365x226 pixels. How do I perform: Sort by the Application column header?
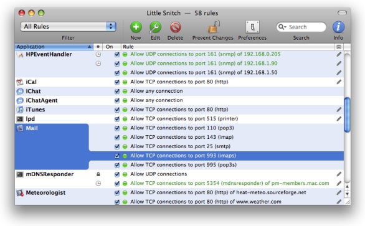coord(54,47)
